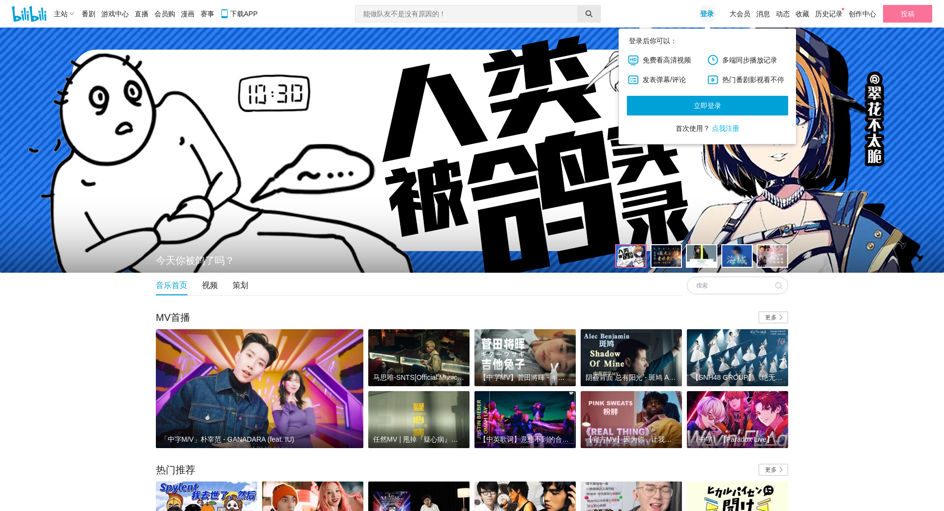The height and width of the screenshot is (511, 944).
Task: Click the HD icon for 免费看高清视频
Action: coord(633,60)
